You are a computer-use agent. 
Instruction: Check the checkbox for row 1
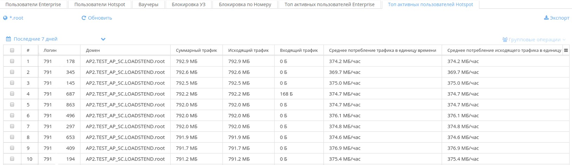[x=12, y=61]
